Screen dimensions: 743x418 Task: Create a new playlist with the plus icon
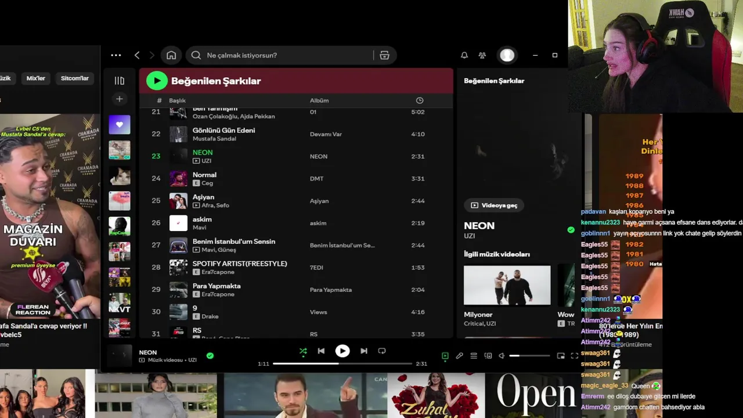(x=120, y=99)
